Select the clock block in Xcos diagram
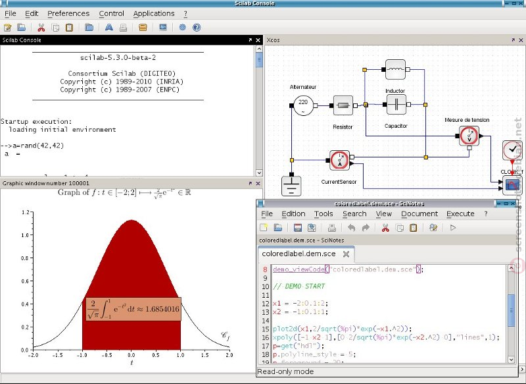Viewport: 526px width, 384px height. click(x=513, y=150)
